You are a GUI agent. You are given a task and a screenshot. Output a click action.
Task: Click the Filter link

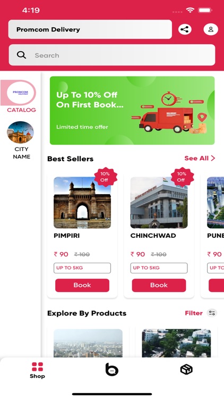tap(194, 313)
